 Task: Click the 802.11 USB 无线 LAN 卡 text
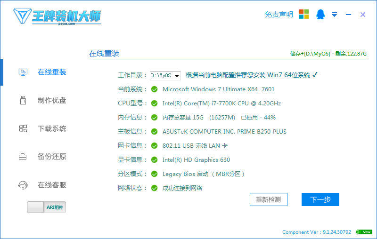tap(195, 146)
